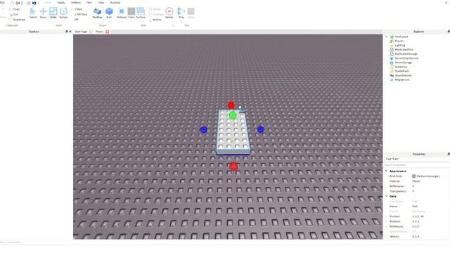Viewport: 450px width, 253px height.
Task: Click the undo arrow in quick access toolbar
Action: [x=34, y=3]
